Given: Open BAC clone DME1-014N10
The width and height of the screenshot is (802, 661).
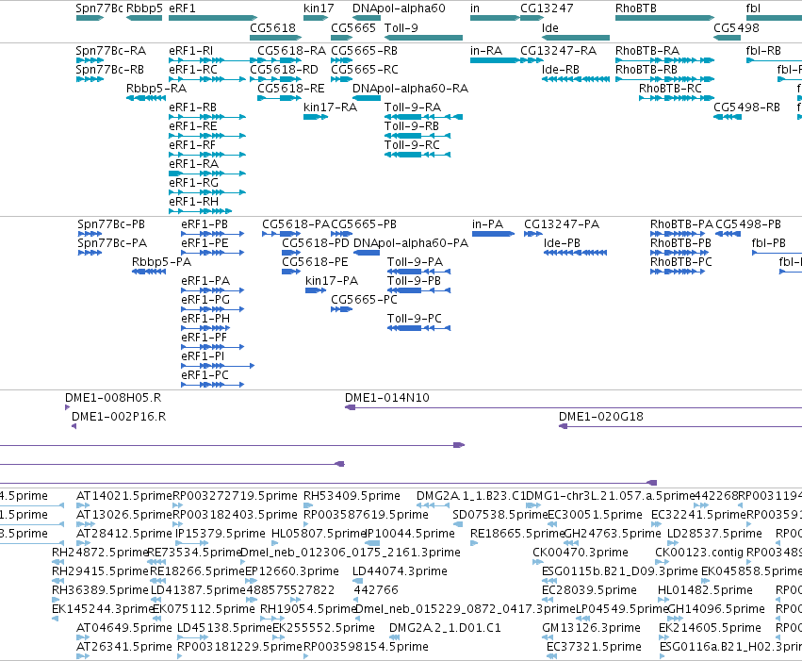Looking at the screenshot, I should (387, 398).
